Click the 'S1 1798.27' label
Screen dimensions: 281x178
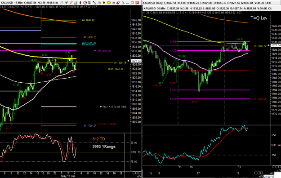(x=90, y=126)
